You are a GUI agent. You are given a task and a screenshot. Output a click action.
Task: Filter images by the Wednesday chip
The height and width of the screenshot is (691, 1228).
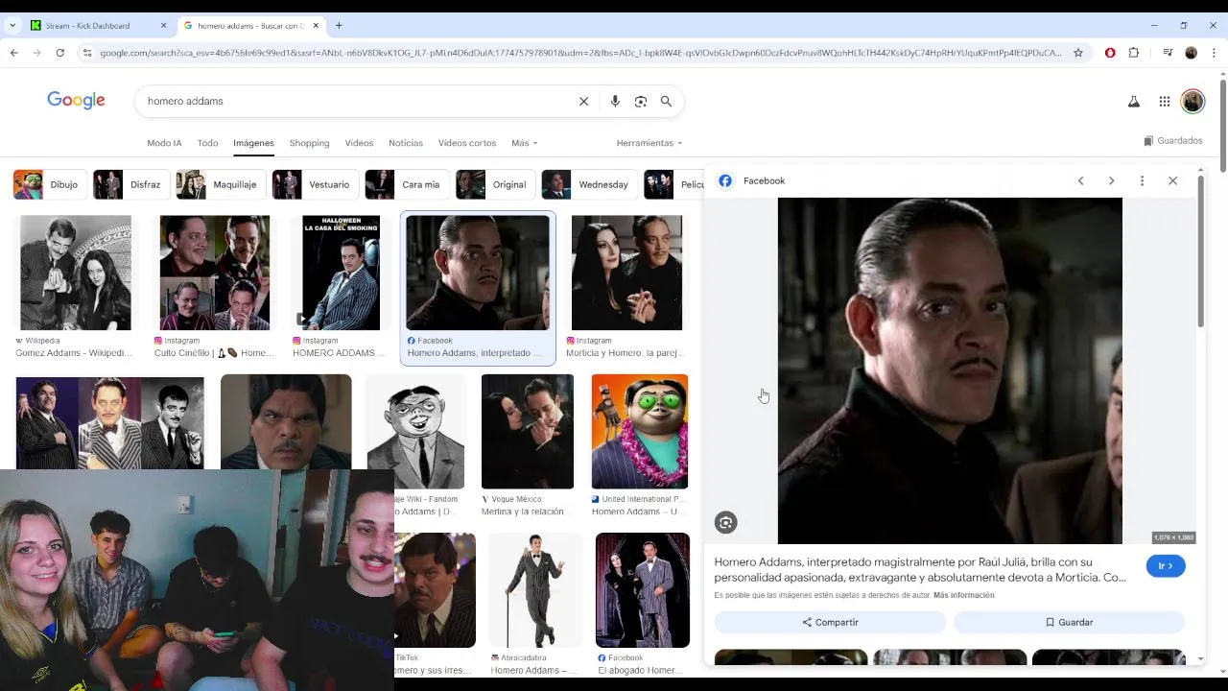pos(589,184)
